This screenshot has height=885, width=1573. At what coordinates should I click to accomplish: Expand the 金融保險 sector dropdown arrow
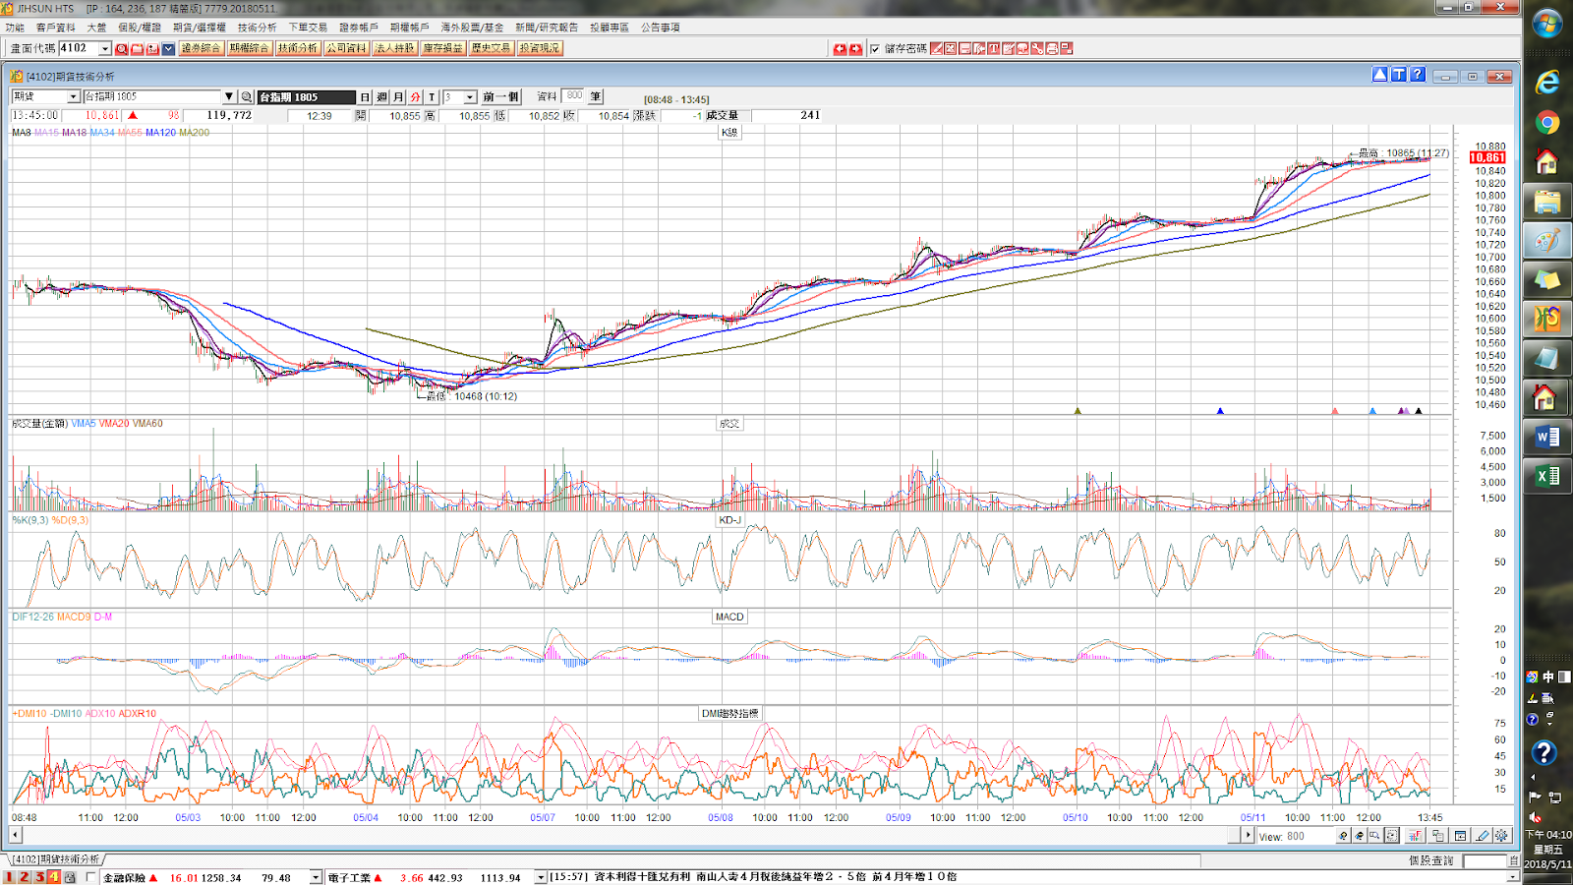tap(316, 877)
